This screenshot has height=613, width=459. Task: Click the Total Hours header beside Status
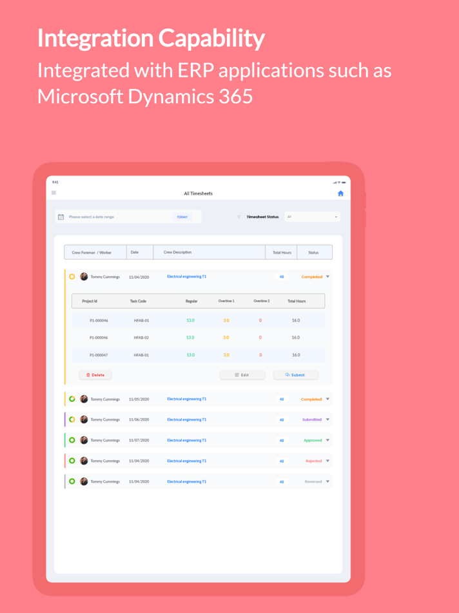281,252
